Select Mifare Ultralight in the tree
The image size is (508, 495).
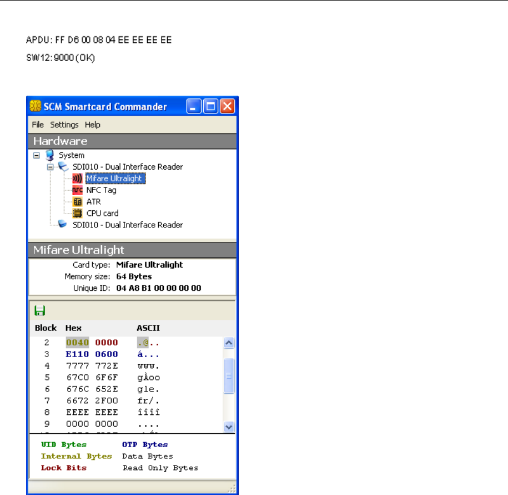(115, 178)
